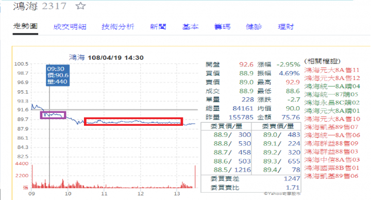371x200 pixels.
Task: Click ask row 89.3/ 655
Action: [281, 161]
